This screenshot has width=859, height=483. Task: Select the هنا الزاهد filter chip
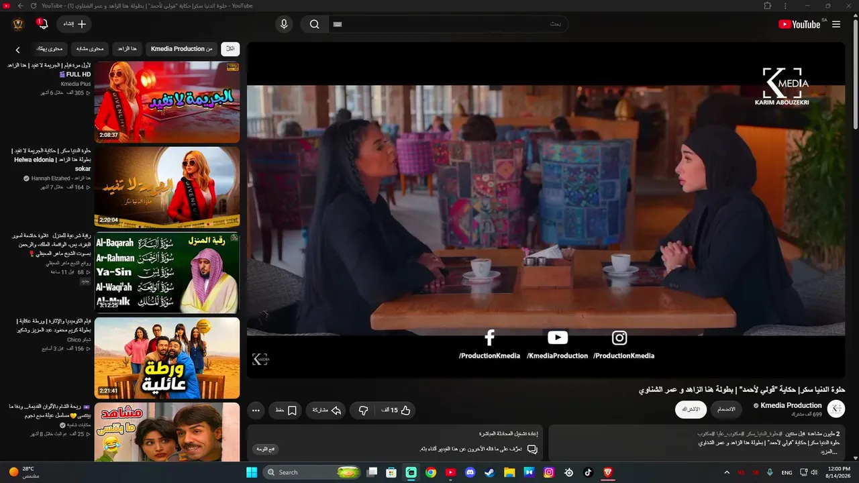coord(128,49)
